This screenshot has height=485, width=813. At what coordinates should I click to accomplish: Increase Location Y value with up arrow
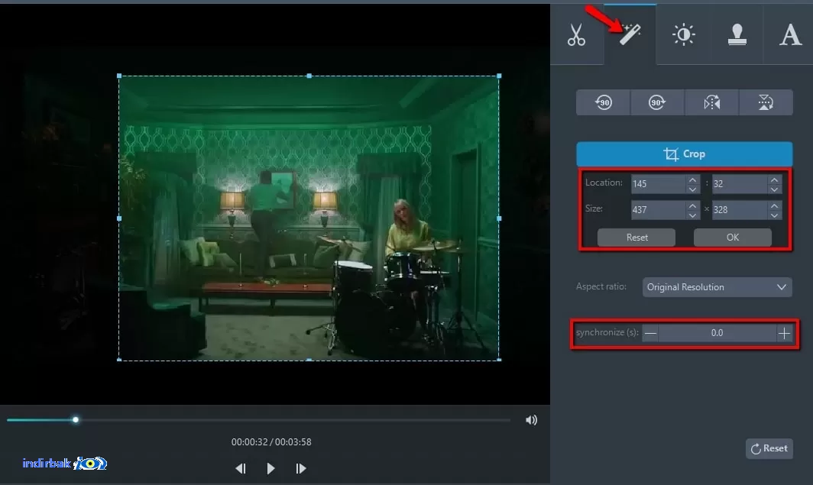point(775,179)
